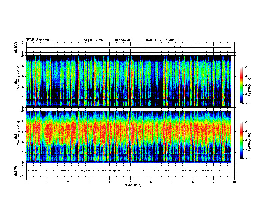This screenshot has height=204, width=264.
Task: Click the ch.2 PSD color scale bar
Action: click(241, 140)
